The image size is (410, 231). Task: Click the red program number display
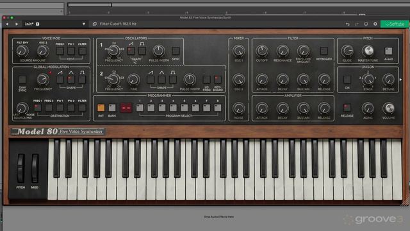coord(126,108)
